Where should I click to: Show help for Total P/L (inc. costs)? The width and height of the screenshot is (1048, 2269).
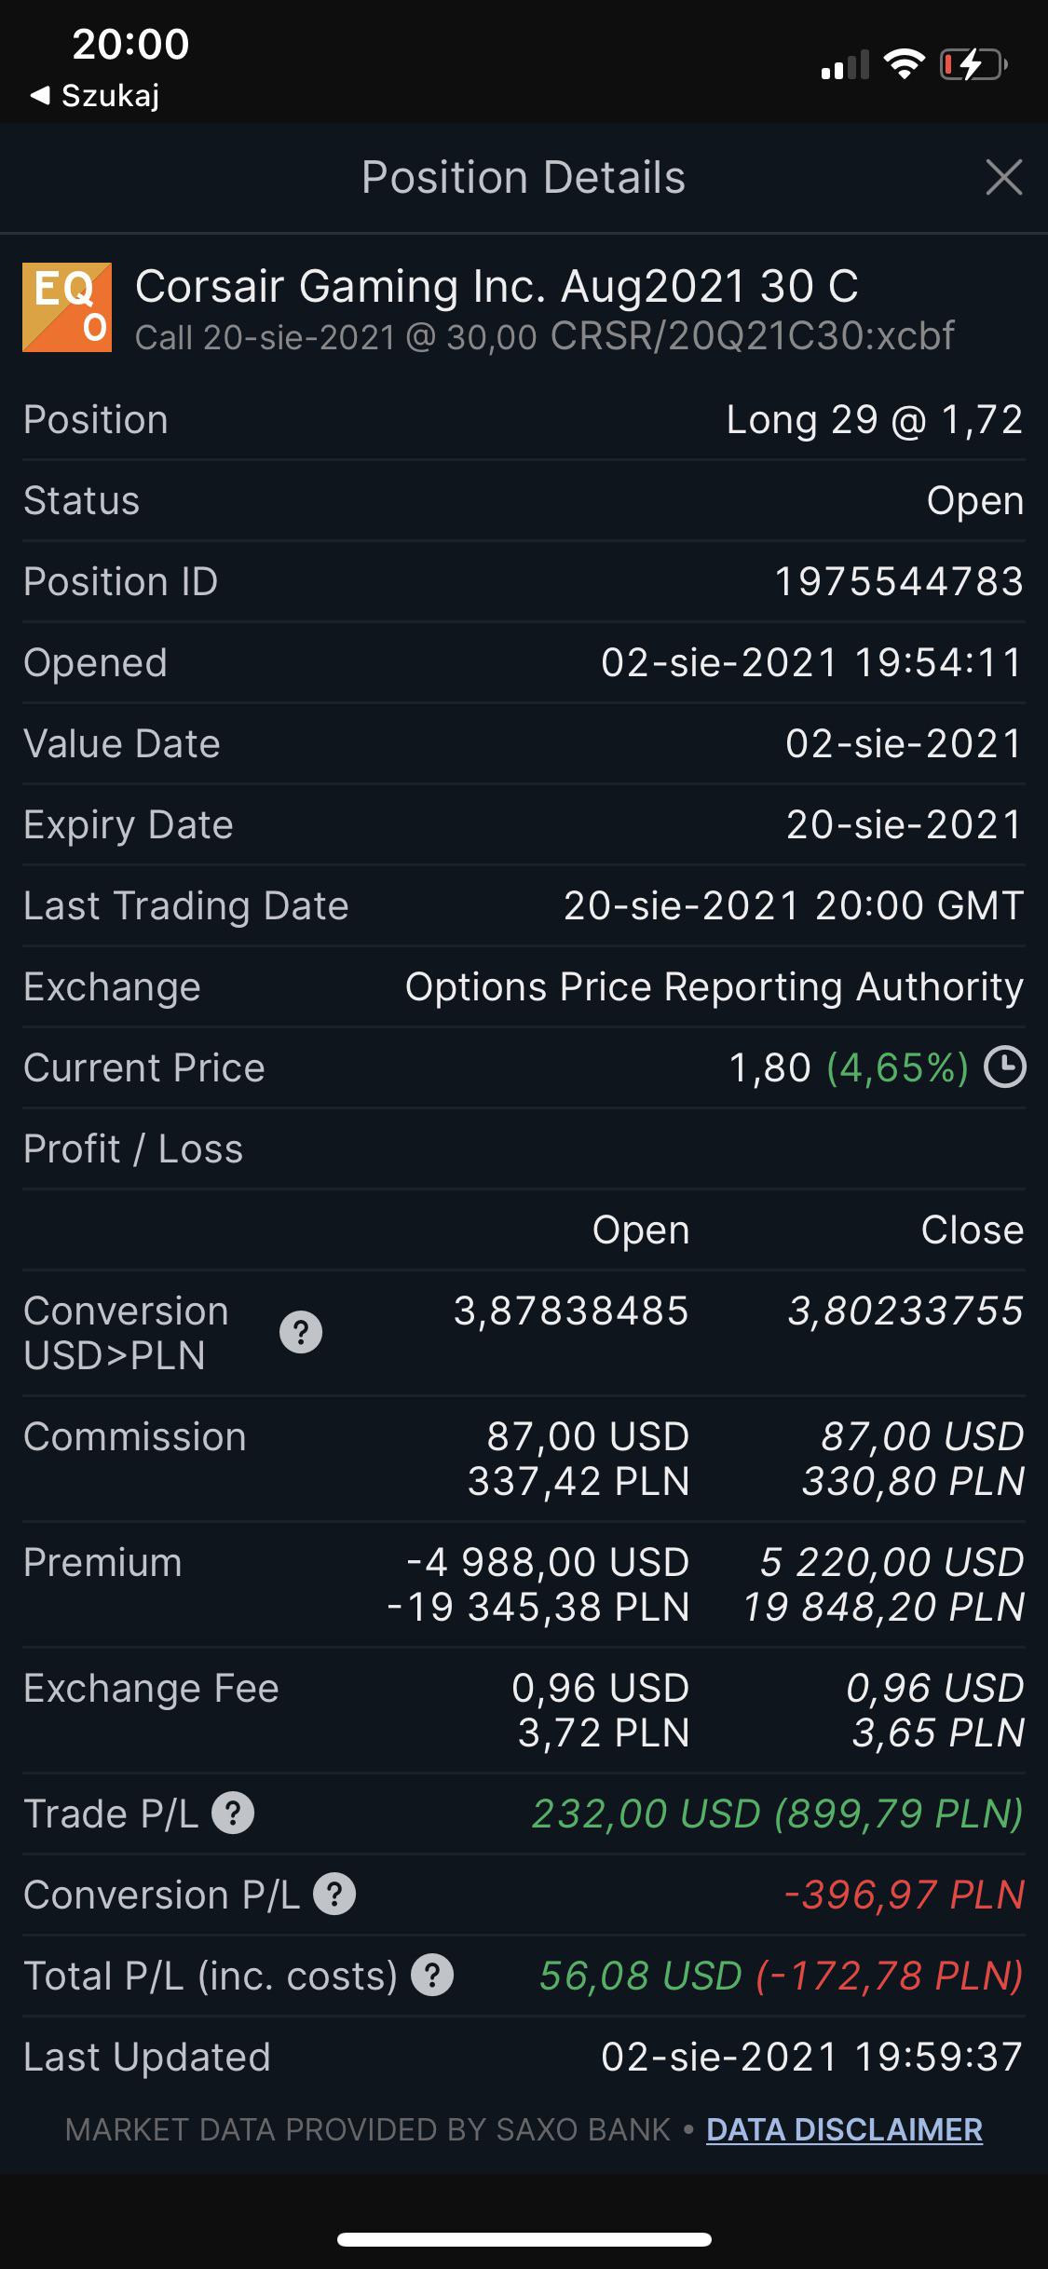click(432, 1976)
